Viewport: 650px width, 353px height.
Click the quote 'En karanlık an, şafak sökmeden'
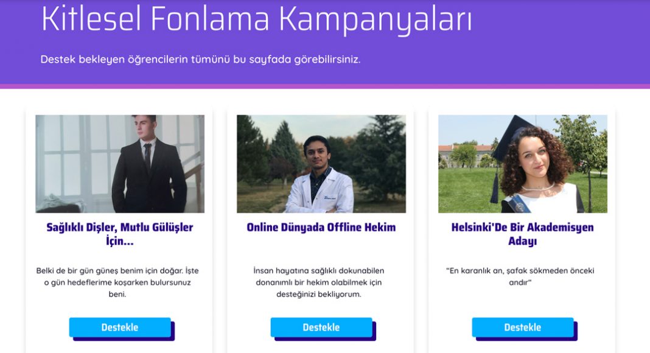tap(520, 276)
